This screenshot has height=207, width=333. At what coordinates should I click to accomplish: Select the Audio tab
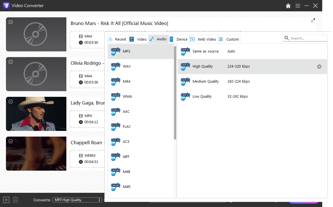tap(159, 39)
